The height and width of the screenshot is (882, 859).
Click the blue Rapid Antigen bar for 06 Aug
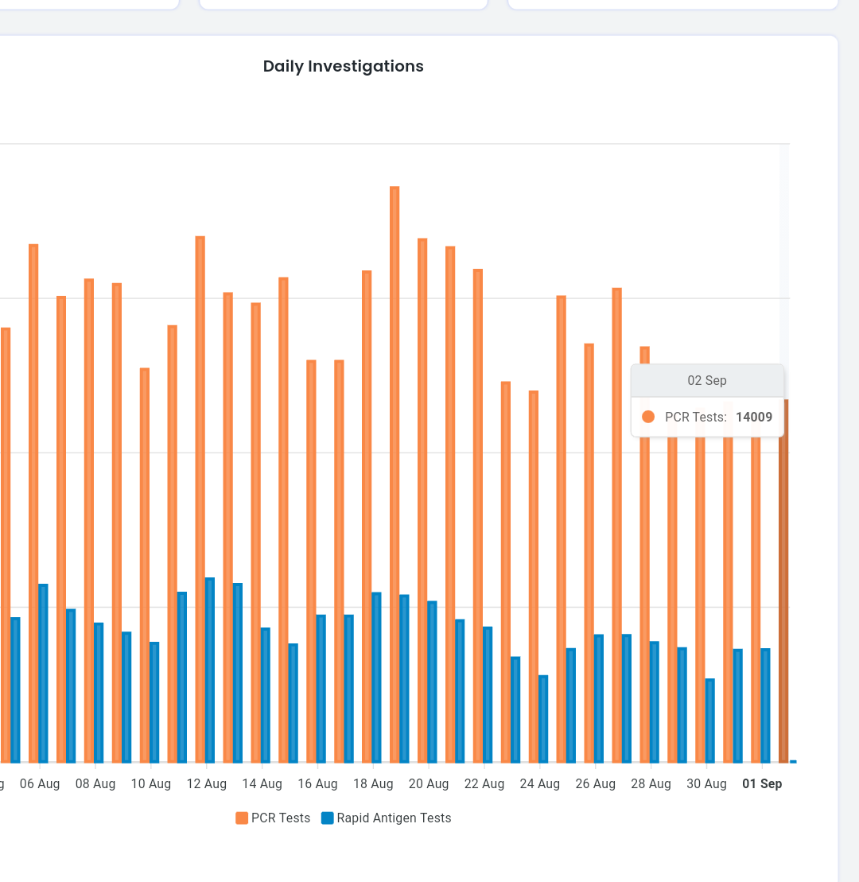[x=43, y=674]
